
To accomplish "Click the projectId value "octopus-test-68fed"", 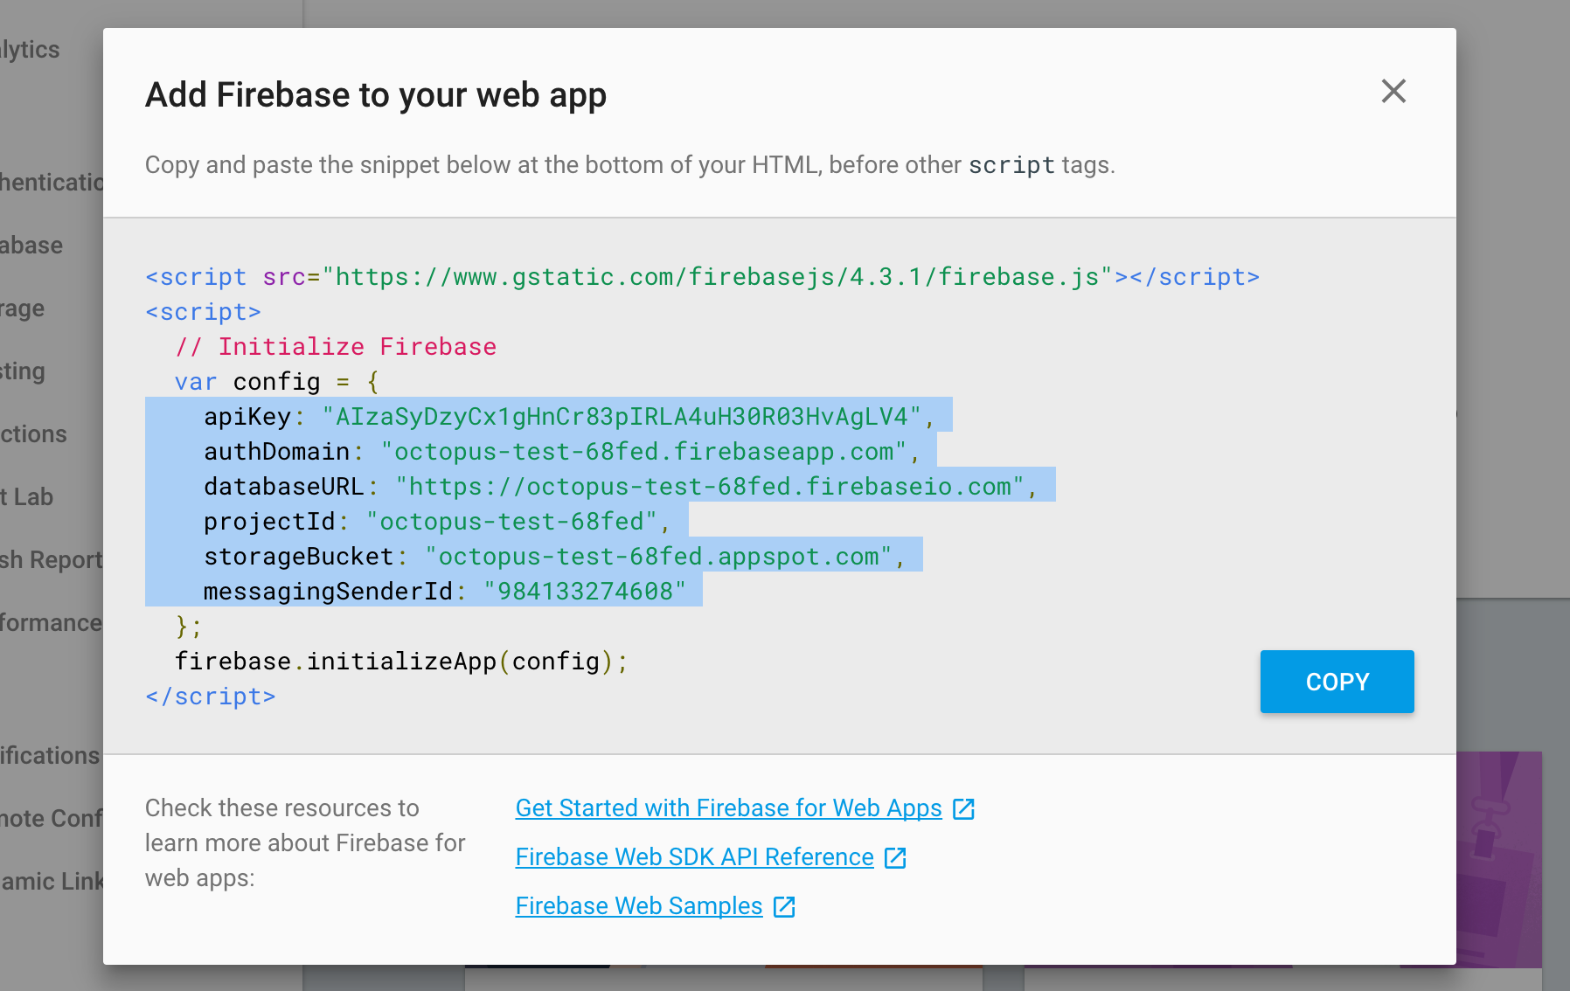I will click(x=511, y=522).
